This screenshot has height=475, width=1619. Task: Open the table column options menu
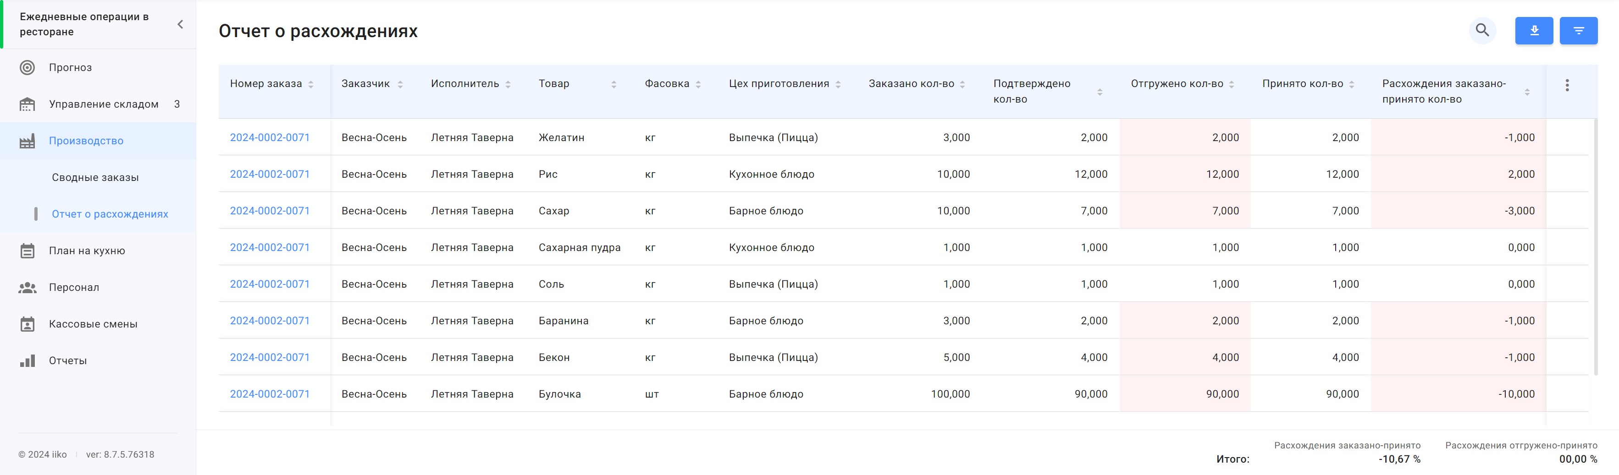(x=1567, y=85)
